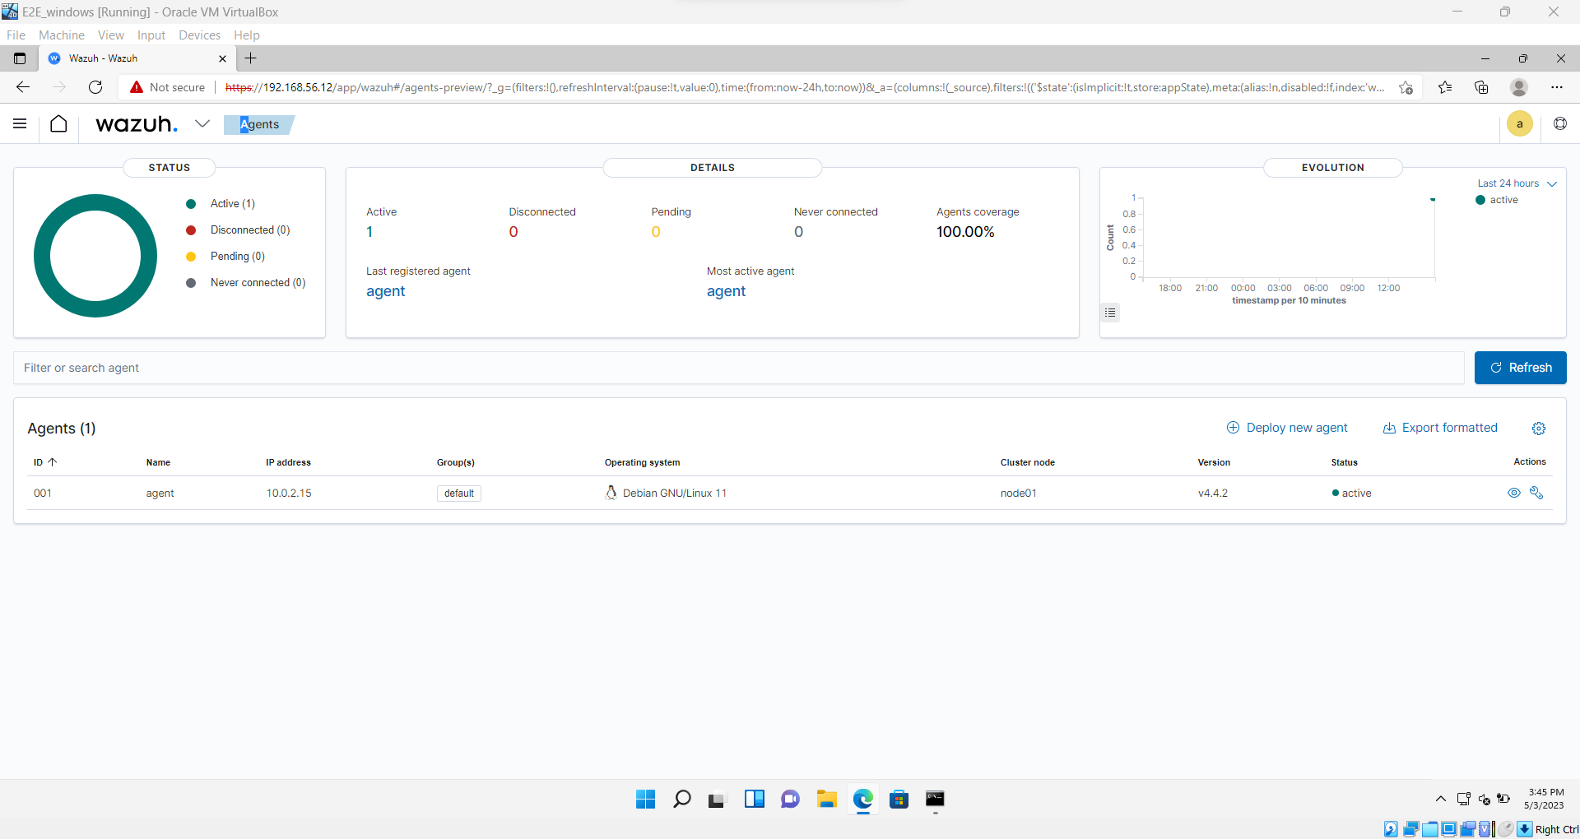View agent 001 details eye icon
Viewport: 1580px width, 839px height.
1513,493
